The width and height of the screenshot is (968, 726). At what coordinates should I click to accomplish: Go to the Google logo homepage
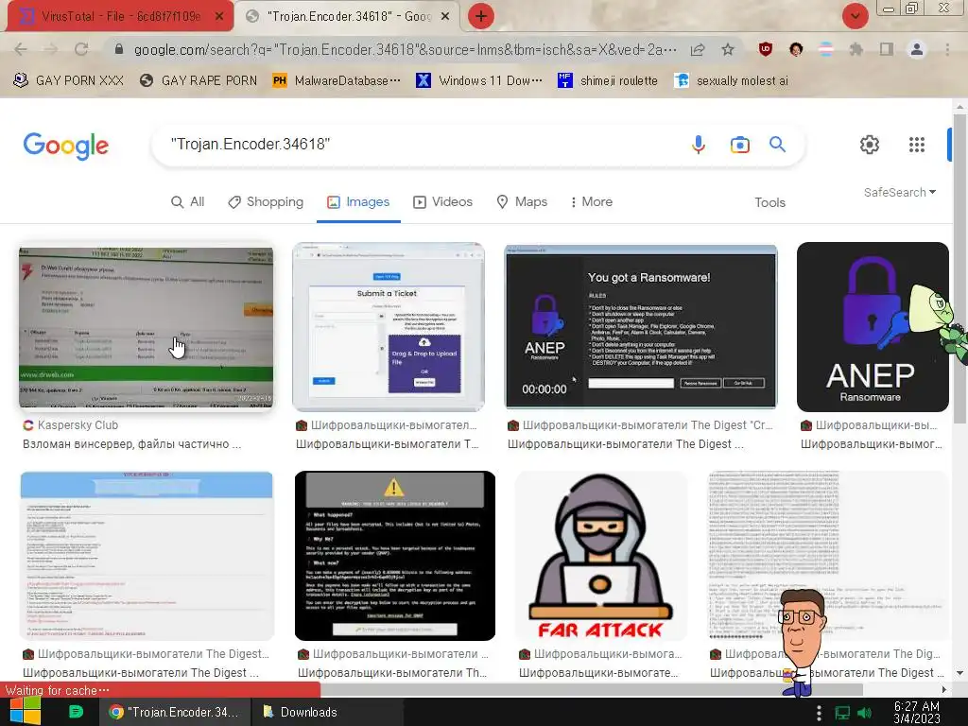click(x=66, y=146)
